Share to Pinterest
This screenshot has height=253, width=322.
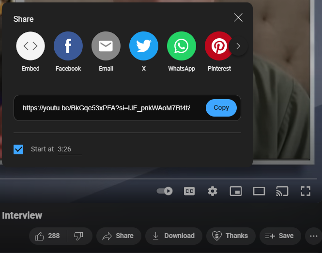[219, 46]
